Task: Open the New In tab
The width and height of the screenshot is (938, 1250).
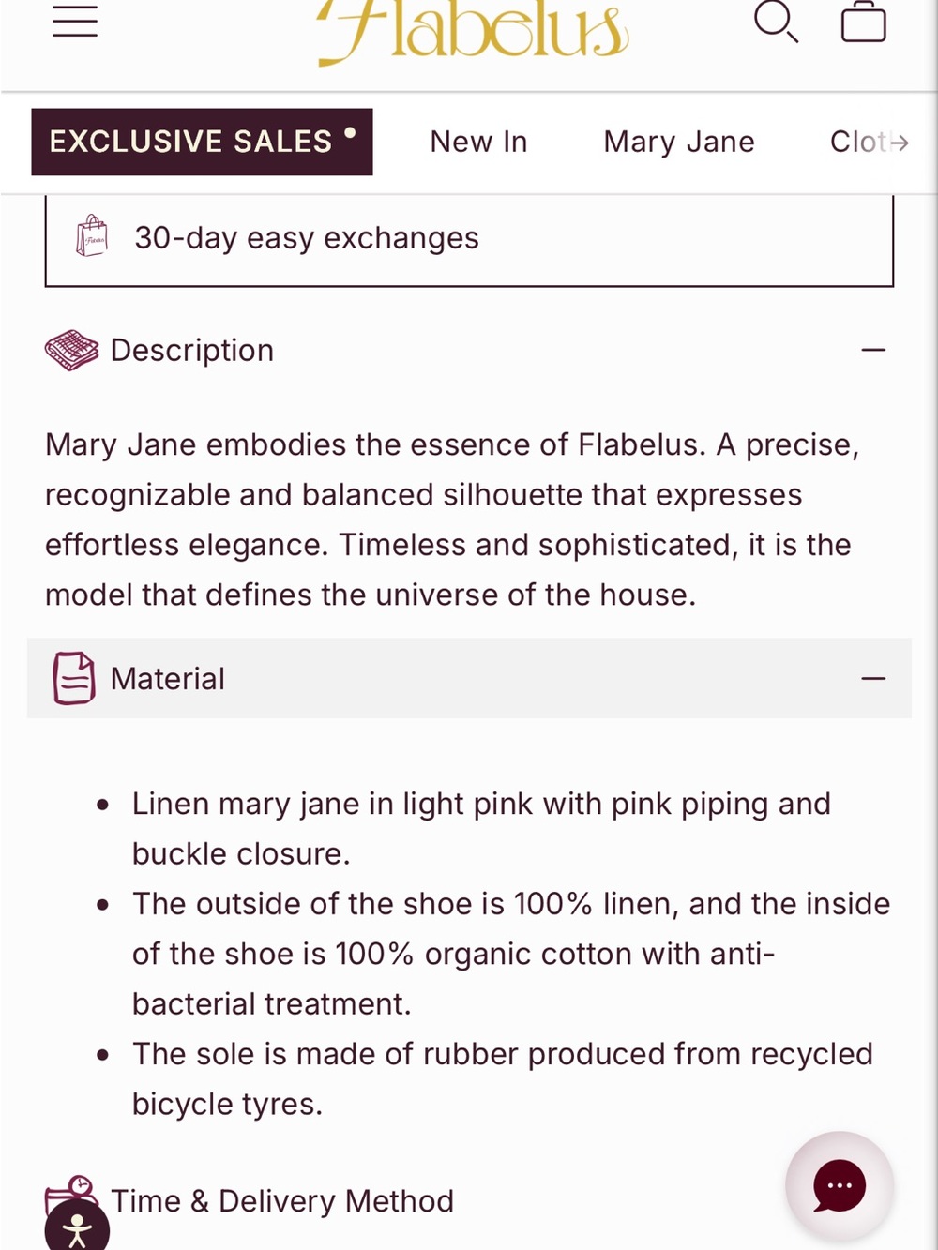Action: 478,142
